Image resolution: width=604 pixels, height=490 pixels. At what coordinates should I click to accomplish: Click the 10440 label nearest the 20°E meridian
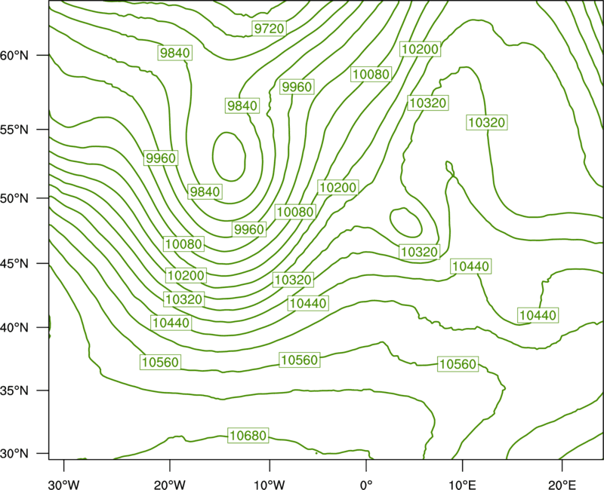[538, 315]
